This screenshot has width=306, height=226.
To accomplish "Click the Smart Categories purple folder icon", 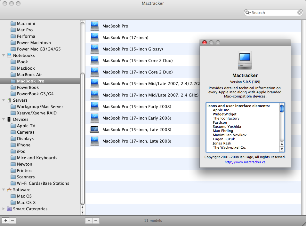I will [9, 209].
